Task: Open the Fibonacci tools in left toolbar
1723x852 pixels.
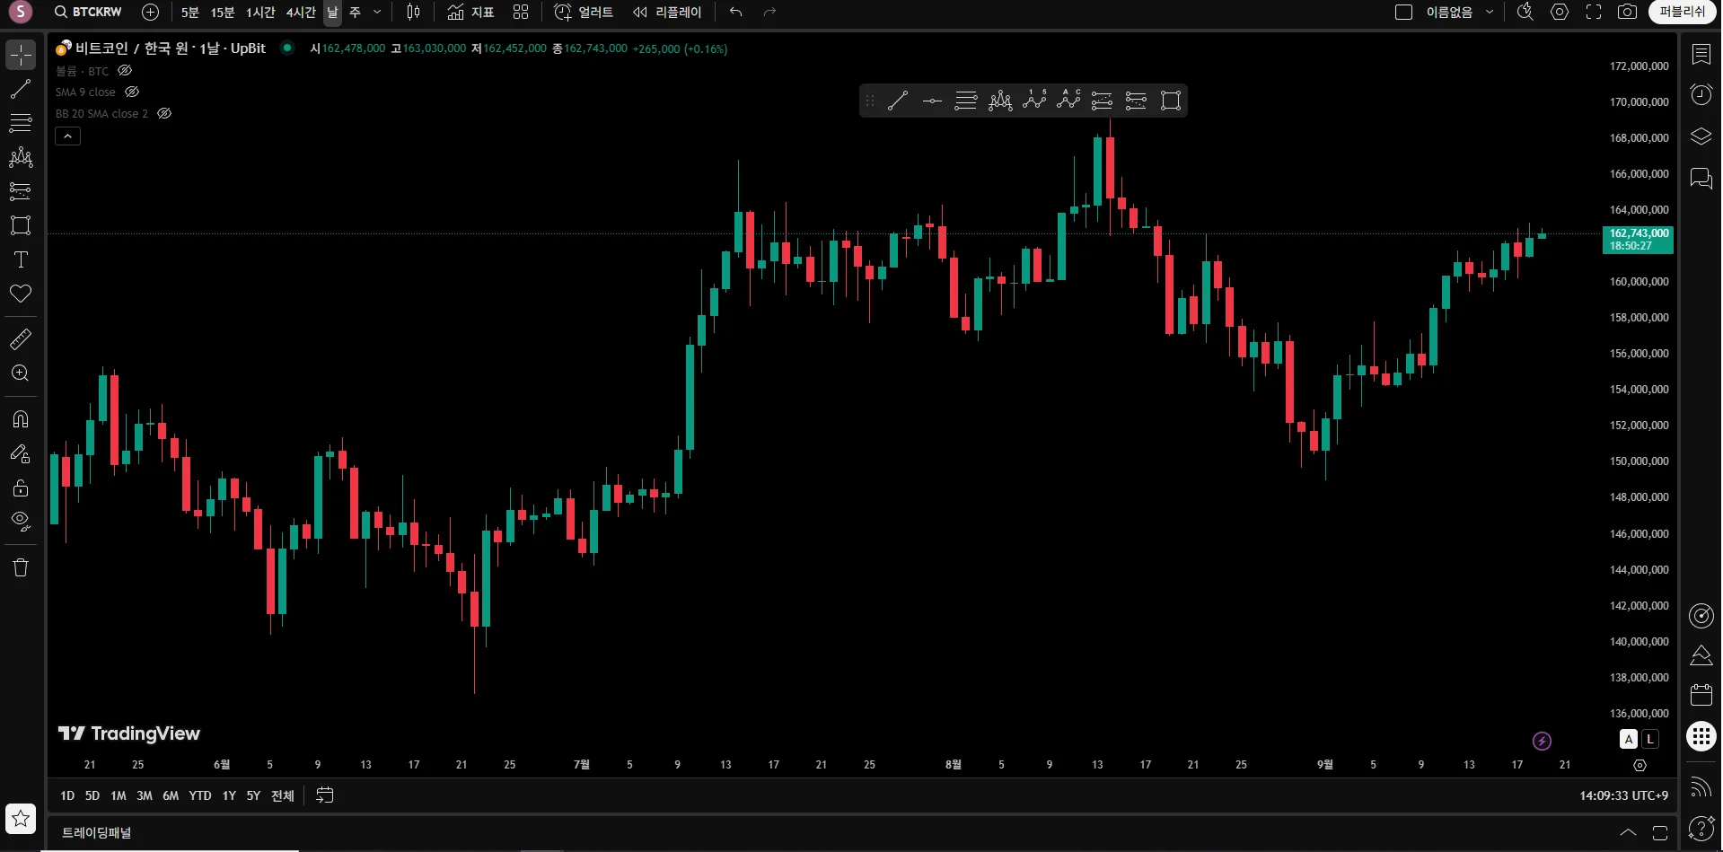Action: (21, 123)
